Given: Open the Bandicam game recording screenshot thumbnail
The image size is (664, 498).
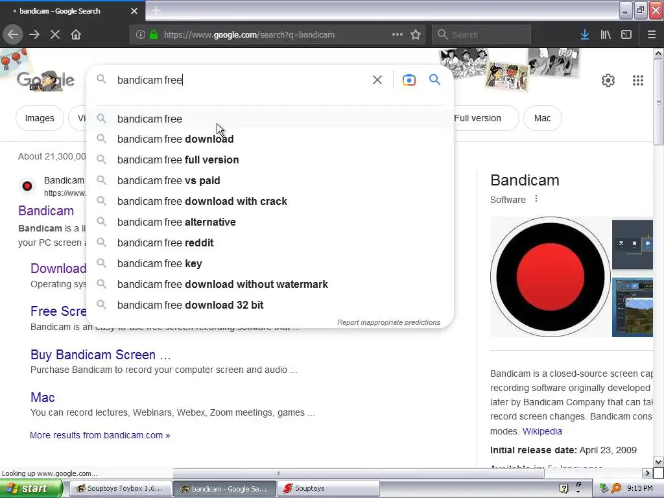Looking at the screenshot, I should pyautogui.click(x=632, y=307).
